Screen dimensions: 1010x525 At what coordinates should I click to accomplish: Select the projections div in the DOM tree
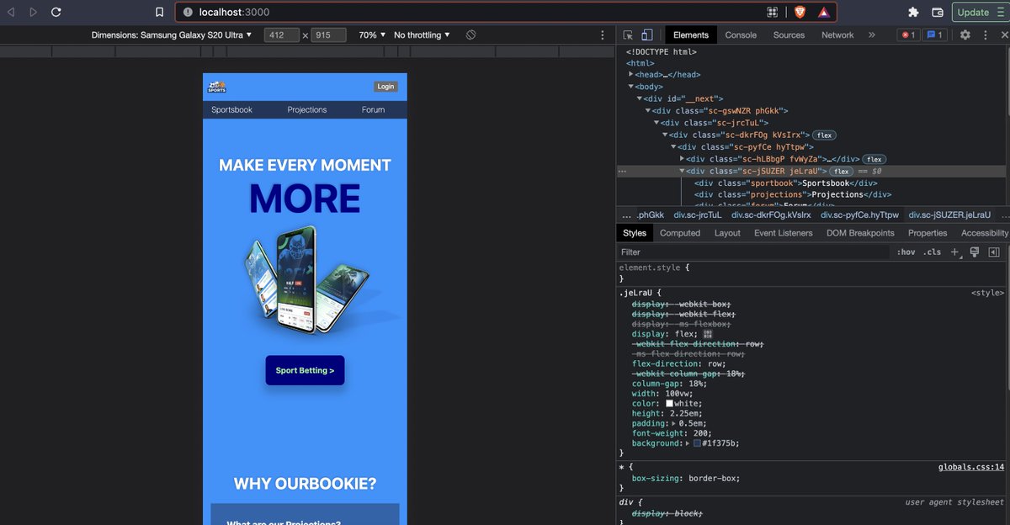[x=791, y=194]
